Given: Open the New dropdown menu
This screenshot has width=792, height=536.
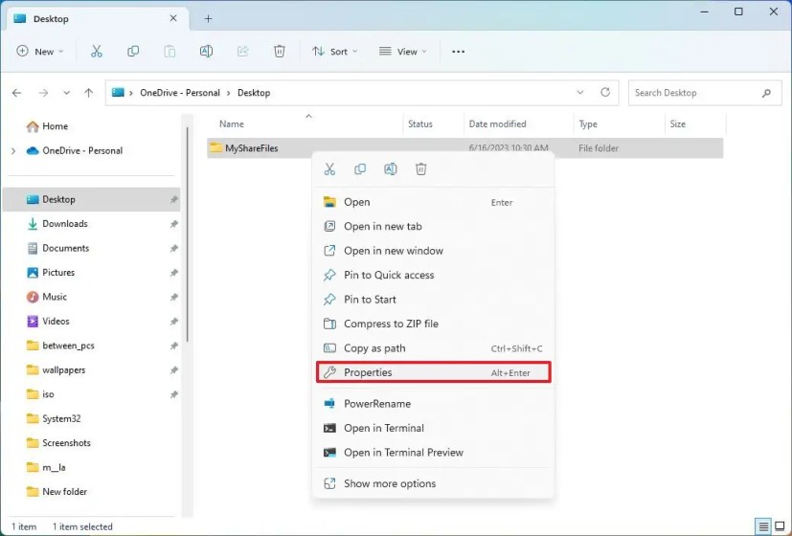Looking at the screenshot, I should coord(40,52).
